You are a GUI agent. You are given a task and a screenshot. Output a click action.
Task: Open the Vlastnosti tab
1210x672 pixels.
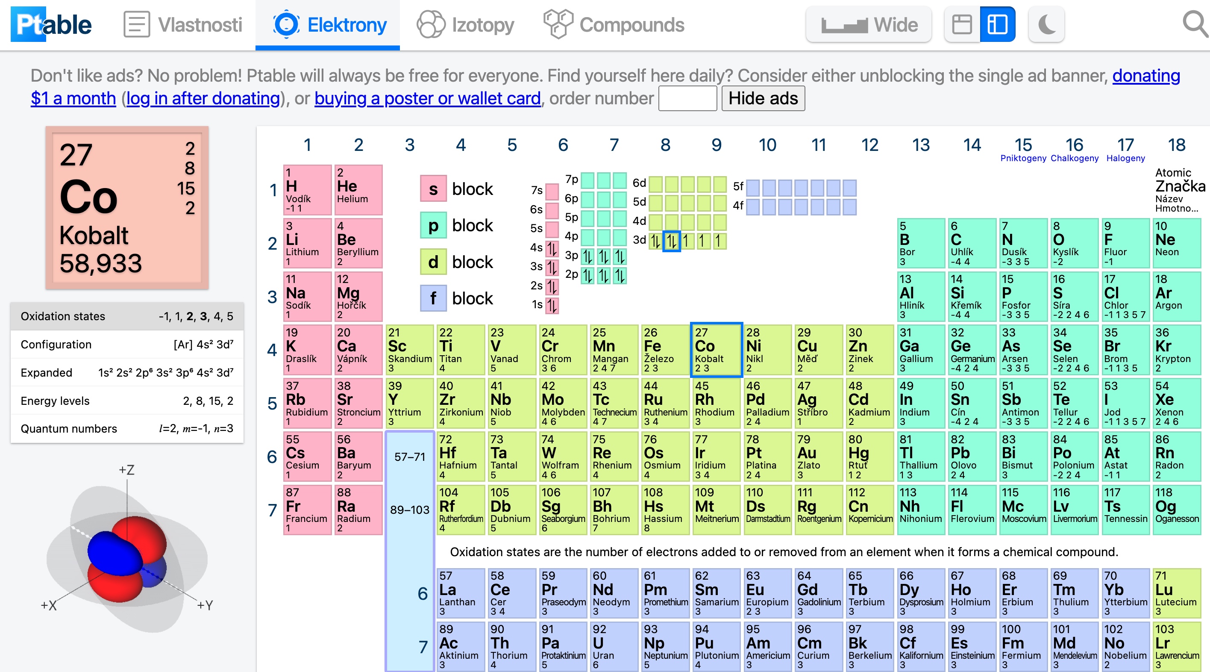click(183, 24)
